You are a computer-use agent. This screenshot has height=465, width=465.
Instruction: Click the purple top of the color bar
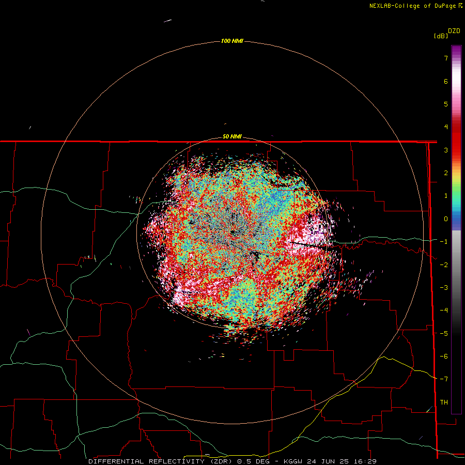456,51
